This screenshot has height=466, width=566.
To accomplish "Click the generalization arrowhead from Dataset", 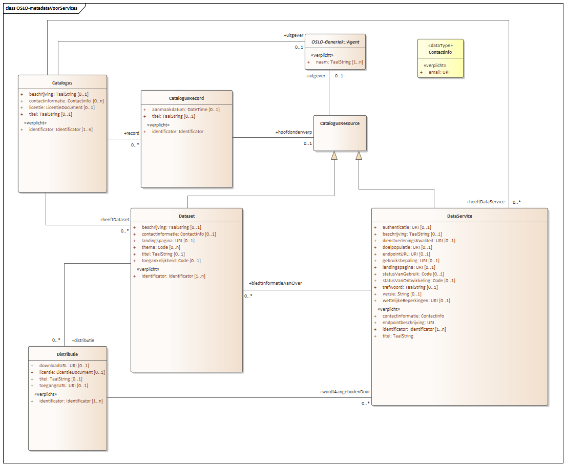I will (x=334, y=156).
